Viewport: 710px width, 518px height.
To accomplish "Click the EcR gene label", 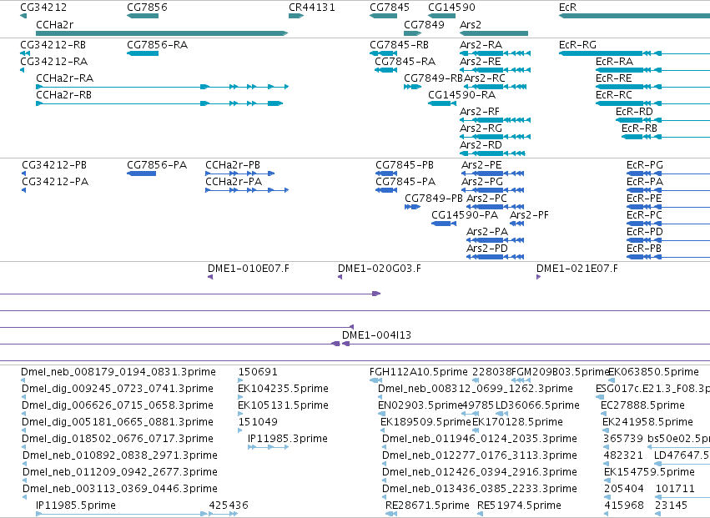I will (568, 8).
